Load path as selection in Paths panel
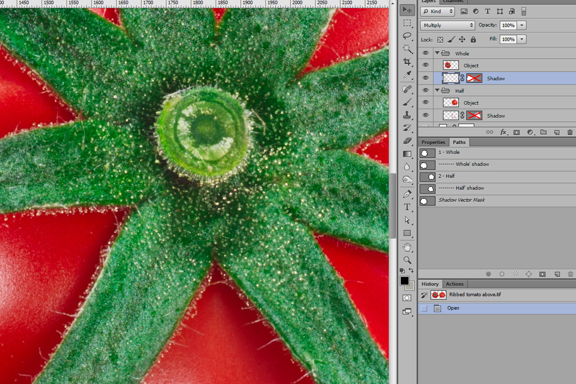Viewport: 576px width, 384px height. pos(515,274)
